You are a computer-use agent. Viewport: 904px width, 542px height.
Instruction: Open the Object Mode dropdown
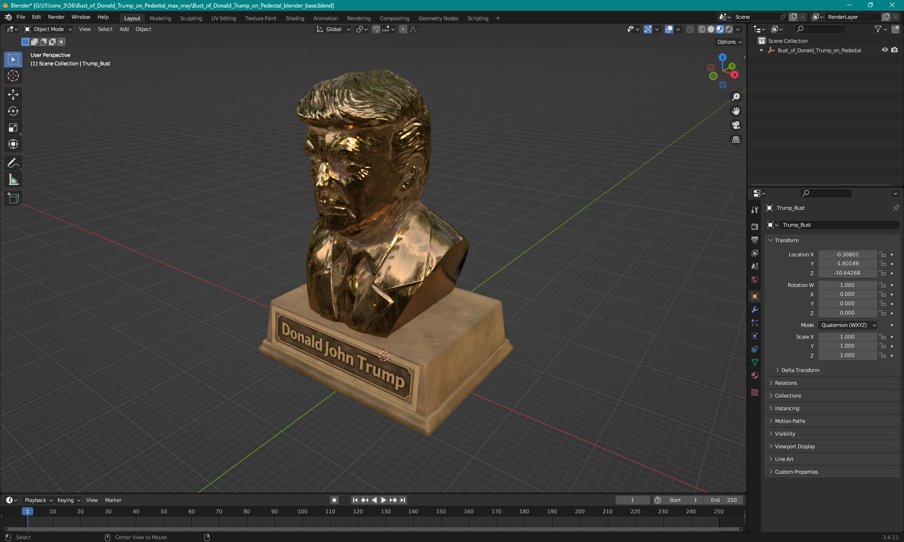(x=48, y=29)
